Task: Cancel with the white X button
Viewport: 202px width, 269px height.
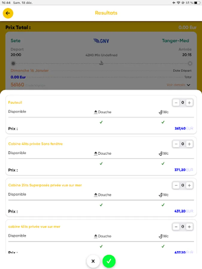Action: tap(93, 261)
